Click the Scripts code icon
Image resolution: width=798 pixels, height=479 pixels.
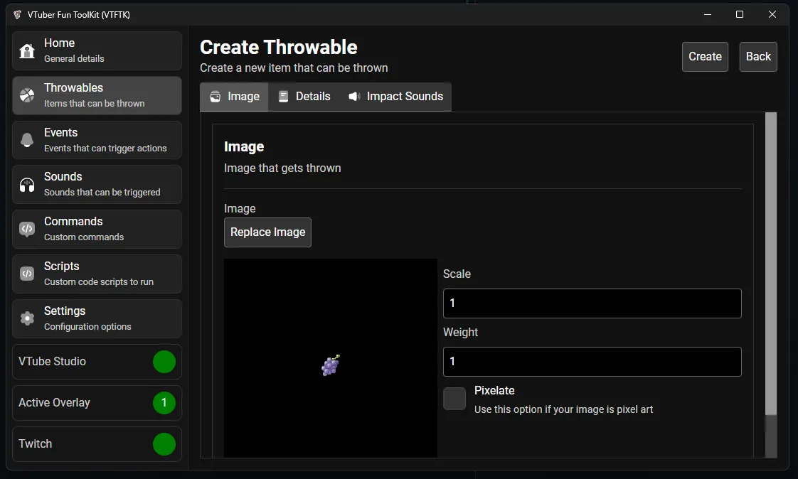tap(27, 274)
